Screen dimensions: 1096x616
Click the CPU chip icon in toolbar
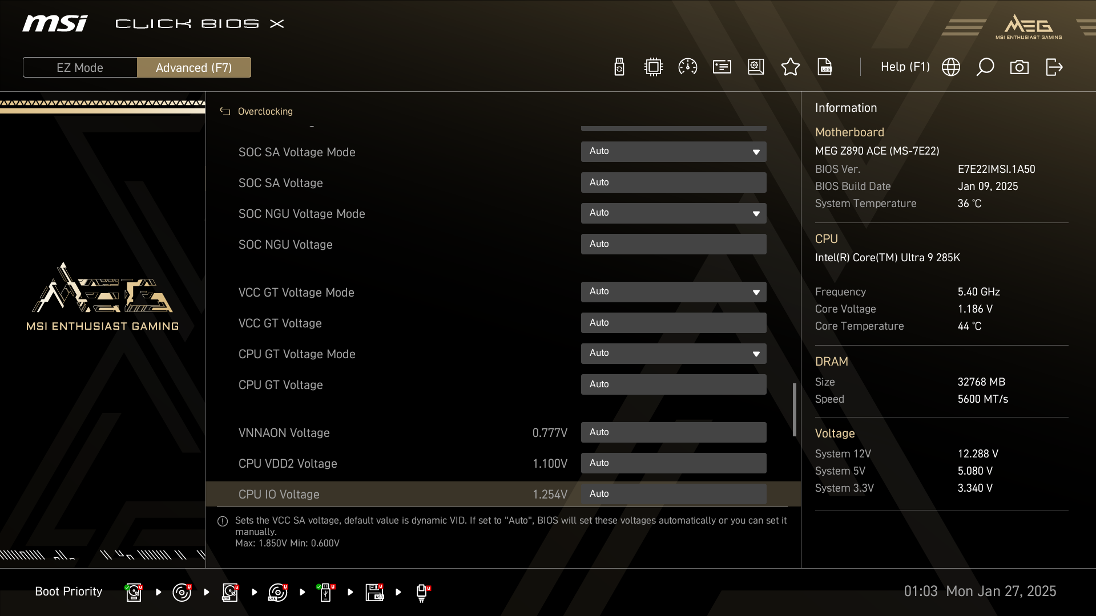653,67
